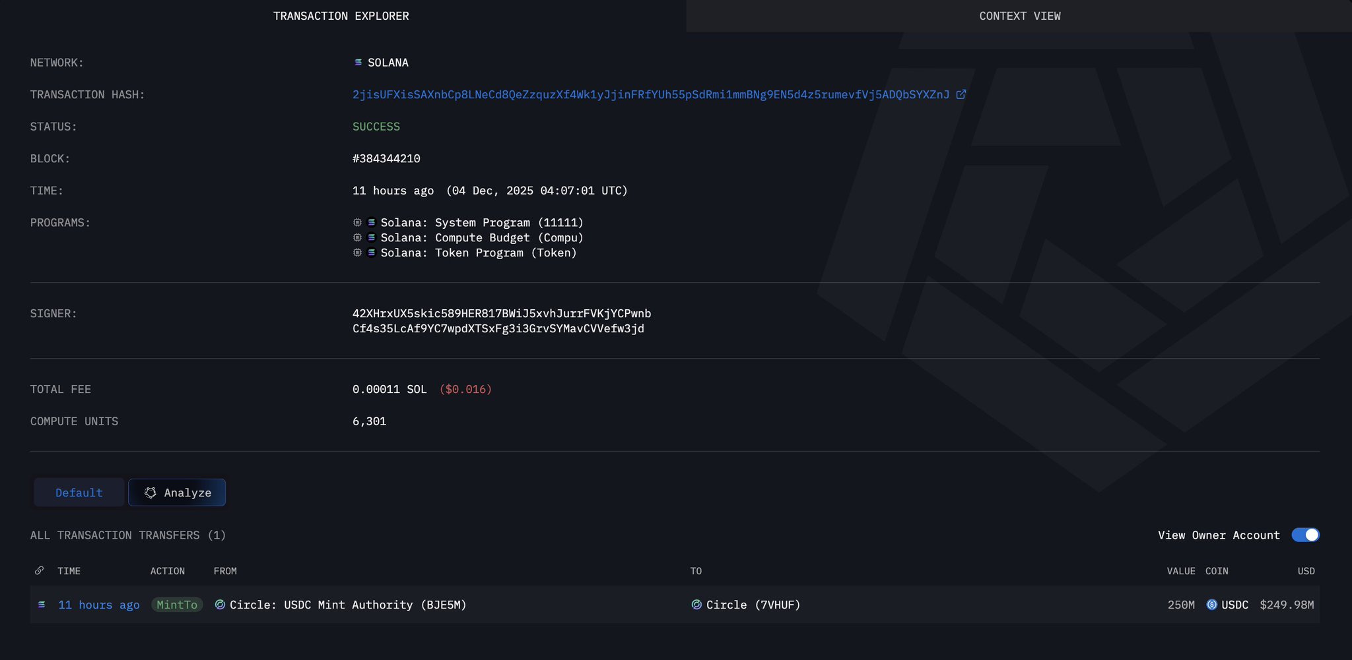Select the Default view button
Screen dimensions: 1352x660
[x=79, y=493]
